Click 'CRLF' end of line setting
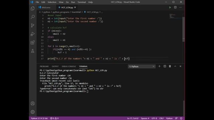 (162, 118)
